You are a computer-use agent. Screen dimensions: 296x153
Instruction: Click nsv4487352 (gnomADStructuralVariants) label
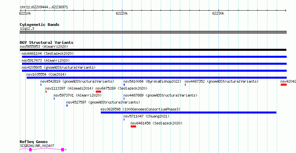(x=222, y=81)
